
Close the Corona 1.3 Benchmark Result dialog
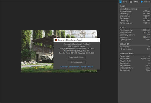98,40
